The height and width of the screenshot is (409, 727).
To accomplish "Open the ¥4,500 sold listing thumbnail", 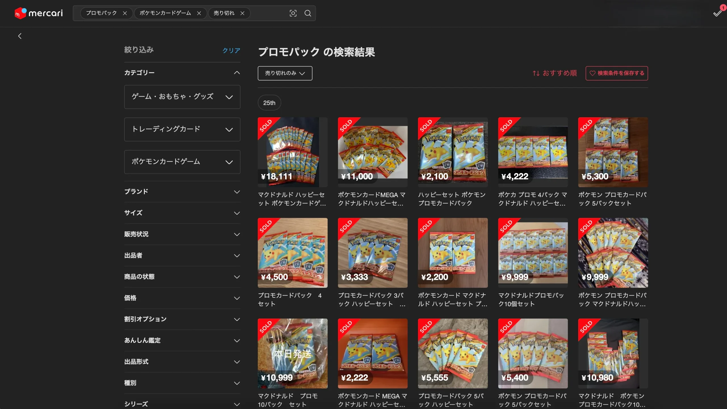I will tap(293, 253).
